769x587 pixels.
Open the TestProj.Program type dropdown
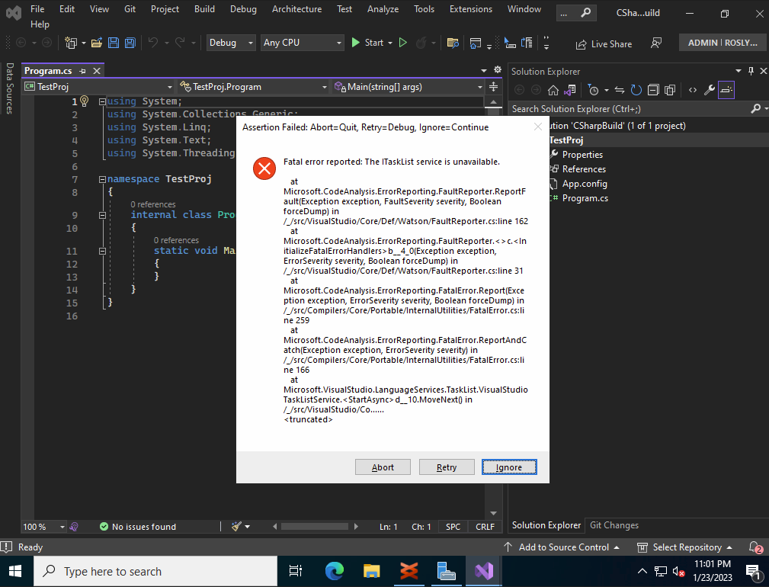click(x=254, y=87)
